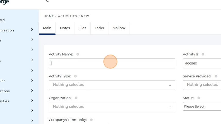Go to HOME in breadcrumb
221x124 pixels.
(x=49, y=16)
